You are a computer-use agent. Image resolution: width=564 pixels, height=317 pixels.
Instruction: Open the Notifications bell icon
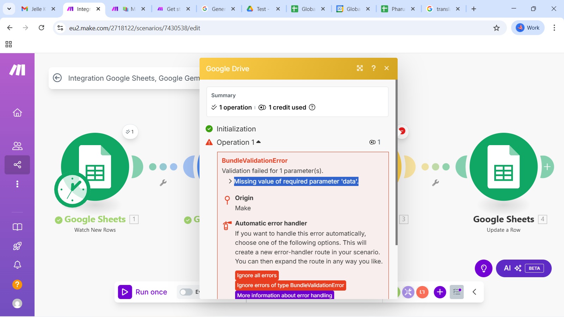[17, 265]
